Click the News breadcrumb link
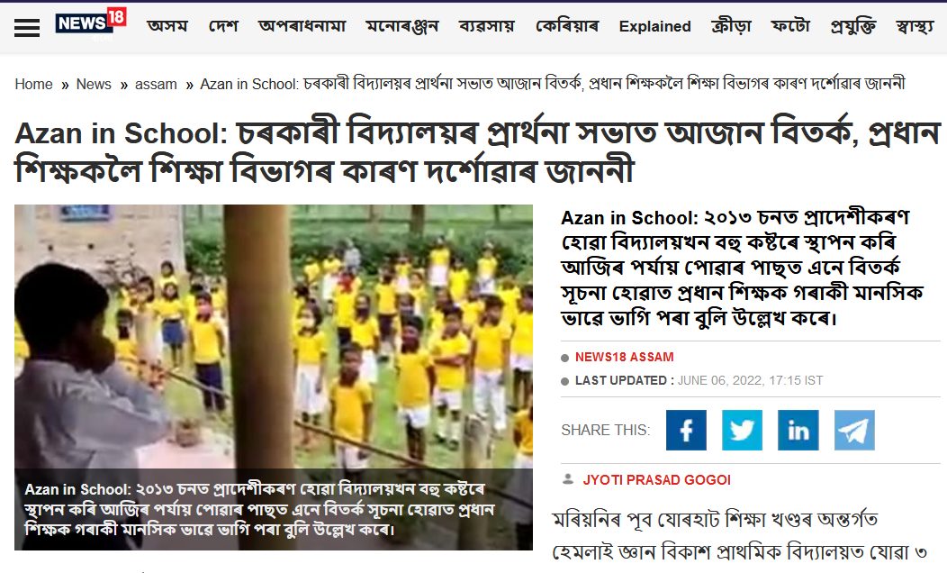This screenshot has height=573, width=947. [x=94, y=84]
